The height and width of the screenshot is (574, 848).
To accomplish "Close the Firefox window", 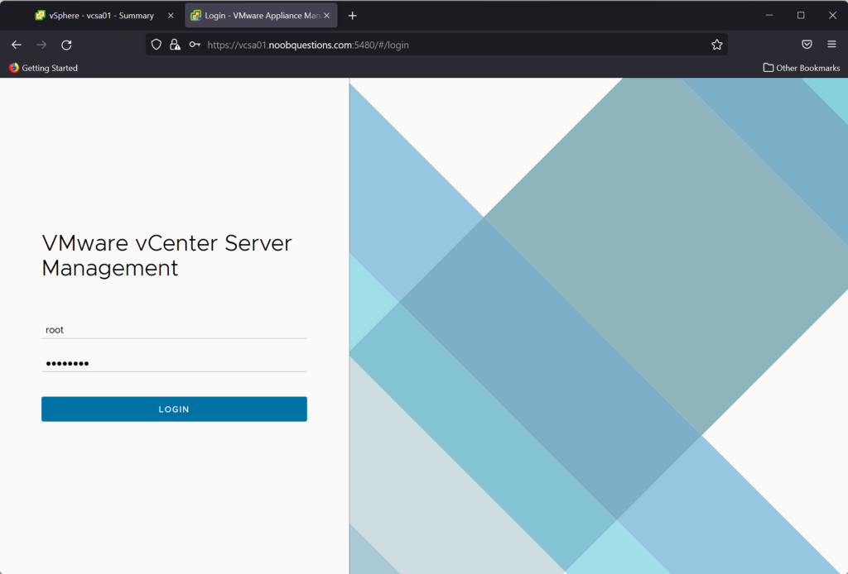I will 832,16.
